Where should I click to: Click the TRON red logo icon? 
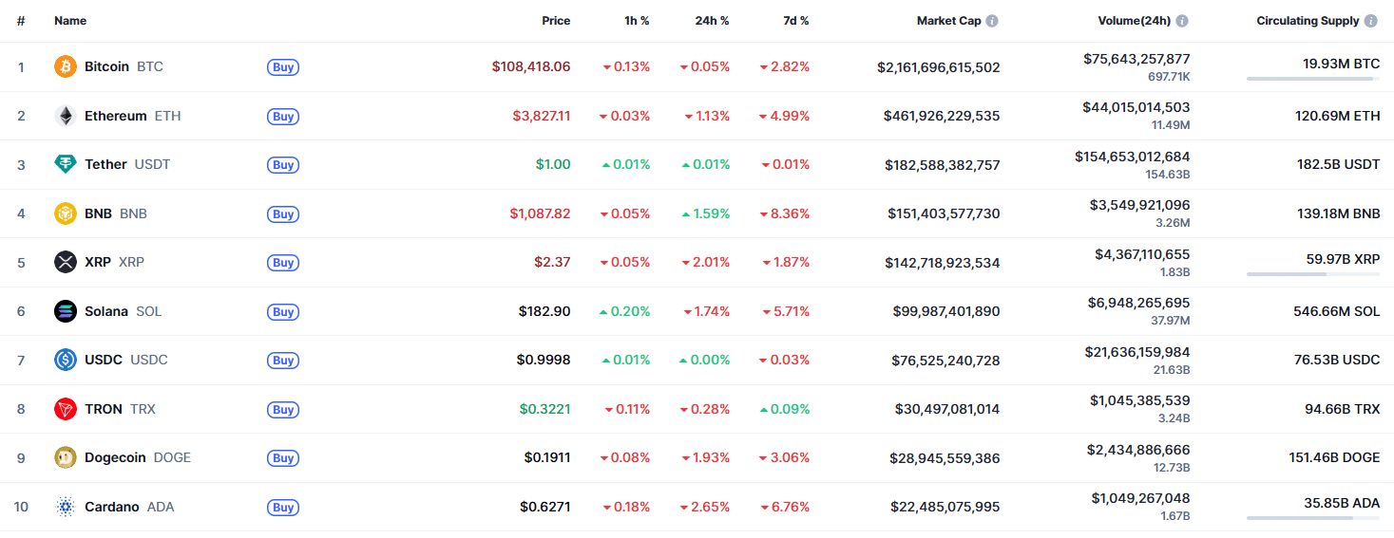coord(66,409)
